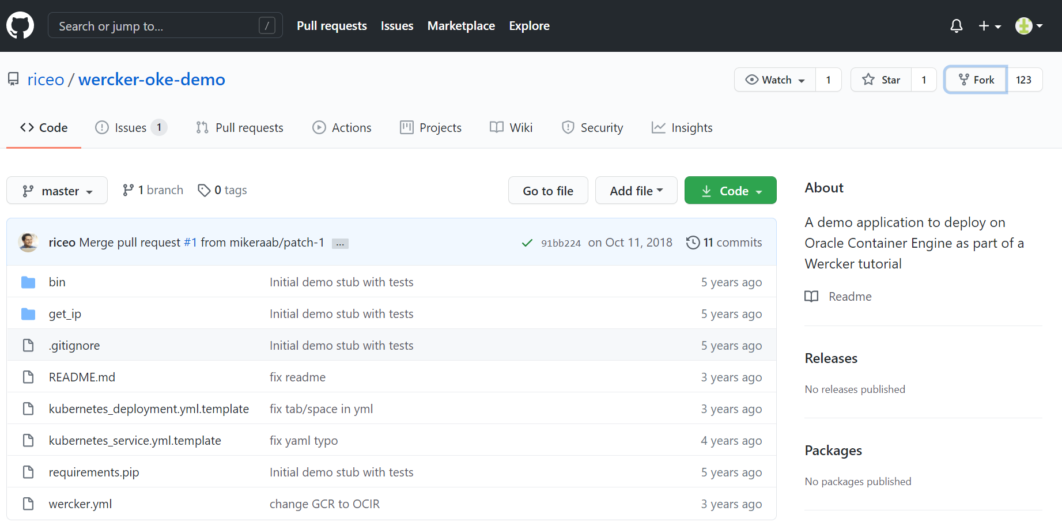
Task: Focus the Search or jump to field
Action: [x=165, y=26]
